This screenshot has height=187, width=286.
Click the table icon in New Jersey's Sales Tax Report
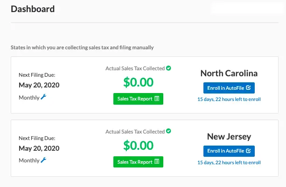click(157, 162)
